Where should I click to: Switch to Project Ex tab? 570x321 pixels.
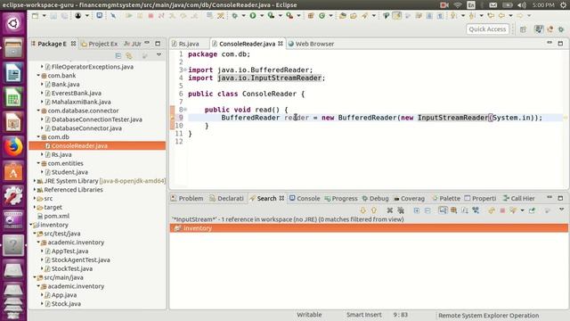pyautogui.click(x=100, y=44)
